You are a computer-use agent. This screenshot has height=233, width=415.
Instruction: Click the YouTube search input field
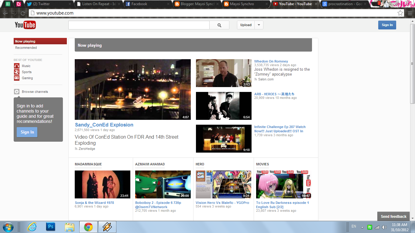click(139, 25)
